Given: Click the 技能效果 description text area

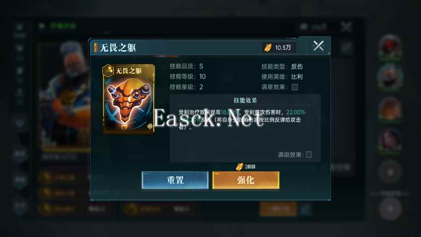Looking at the screenshot, I should tap(245, 128).
